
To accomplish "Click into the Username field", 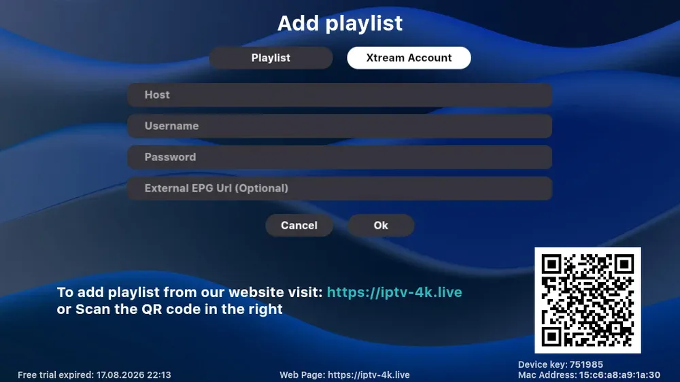I will 339,126.
